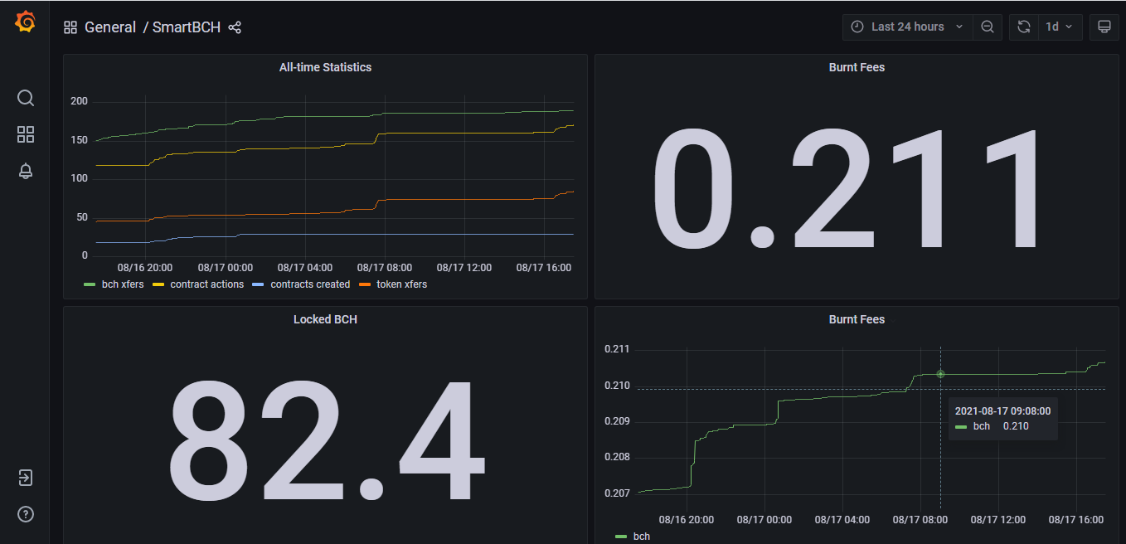The width and height of the screenshot is (1126, 544).
Task: Click the Sign in icon in sidebar
Action: tap(26, 478)
